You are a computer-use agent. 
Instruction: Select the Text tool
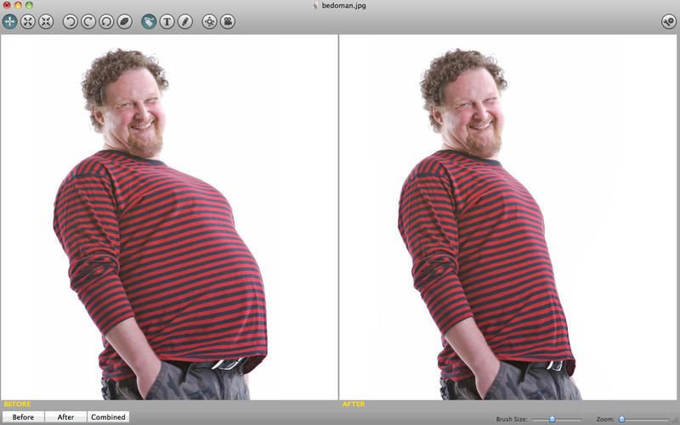click(x=167, y=21)
